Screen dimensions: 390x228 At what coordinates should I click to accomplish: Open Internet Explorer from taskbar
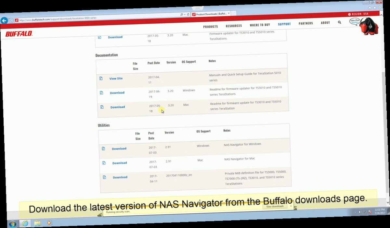25,223
